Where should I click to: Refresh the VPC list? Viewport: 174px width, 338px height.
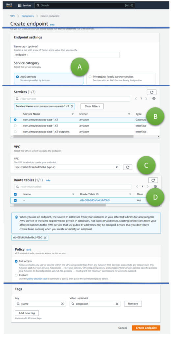tap(128, 167)
